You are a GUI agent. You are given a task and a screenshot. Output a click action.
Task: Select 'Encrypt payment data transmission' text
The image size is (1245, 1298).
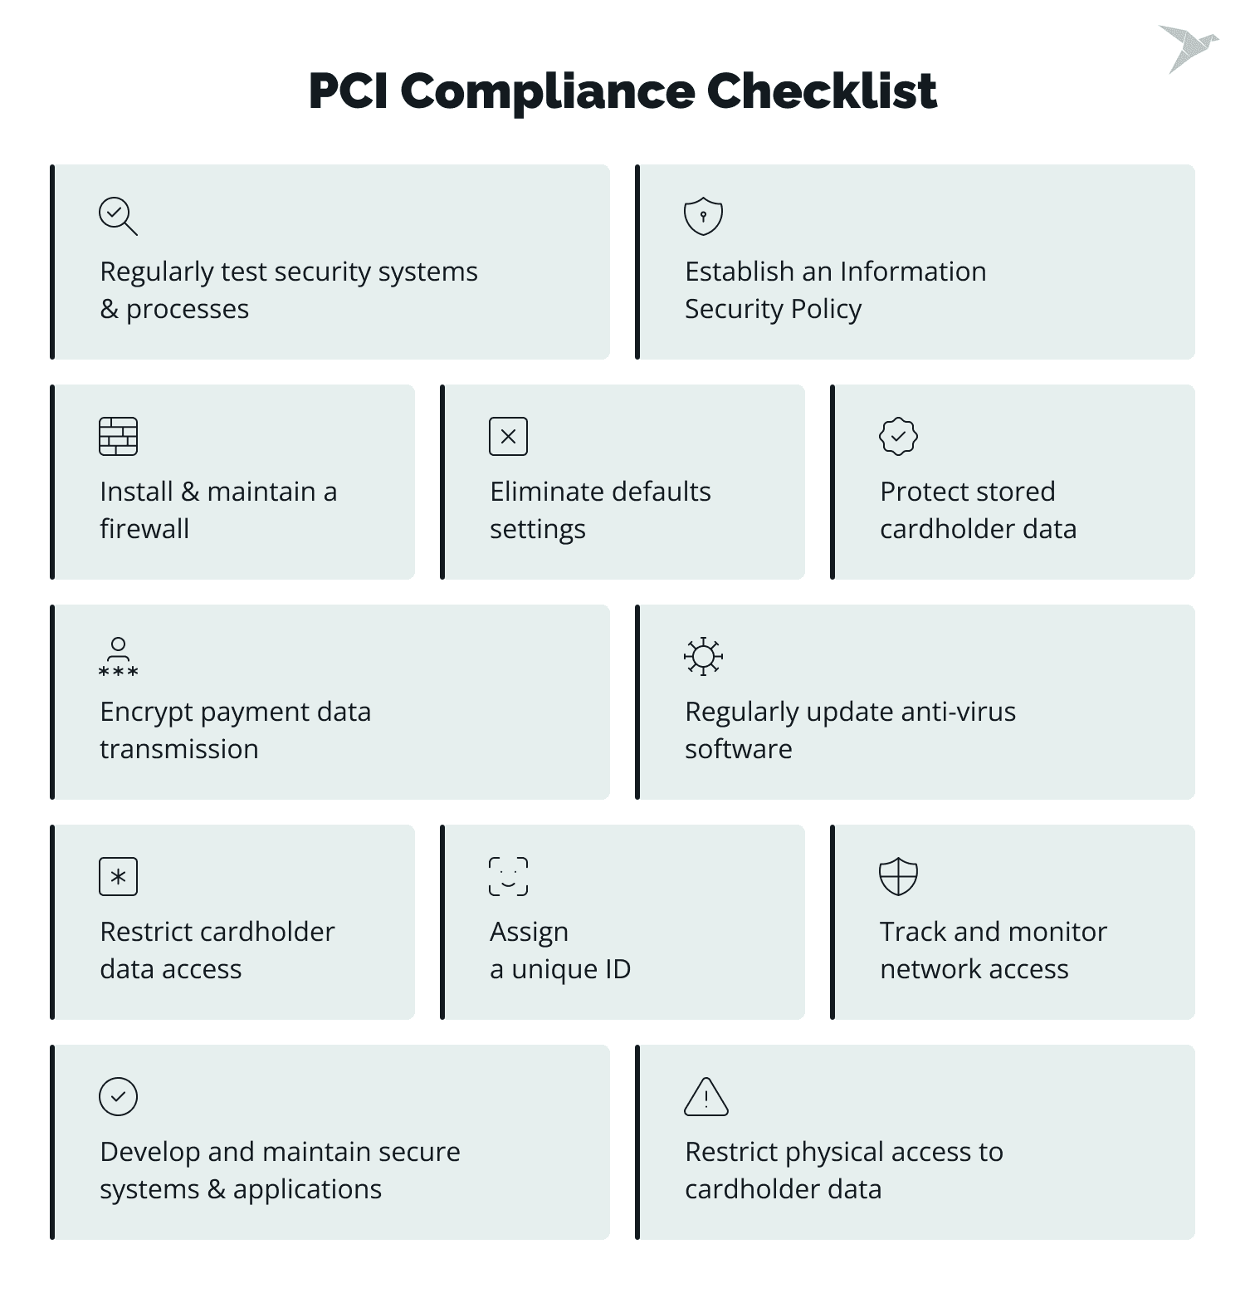tap(235, 730)
